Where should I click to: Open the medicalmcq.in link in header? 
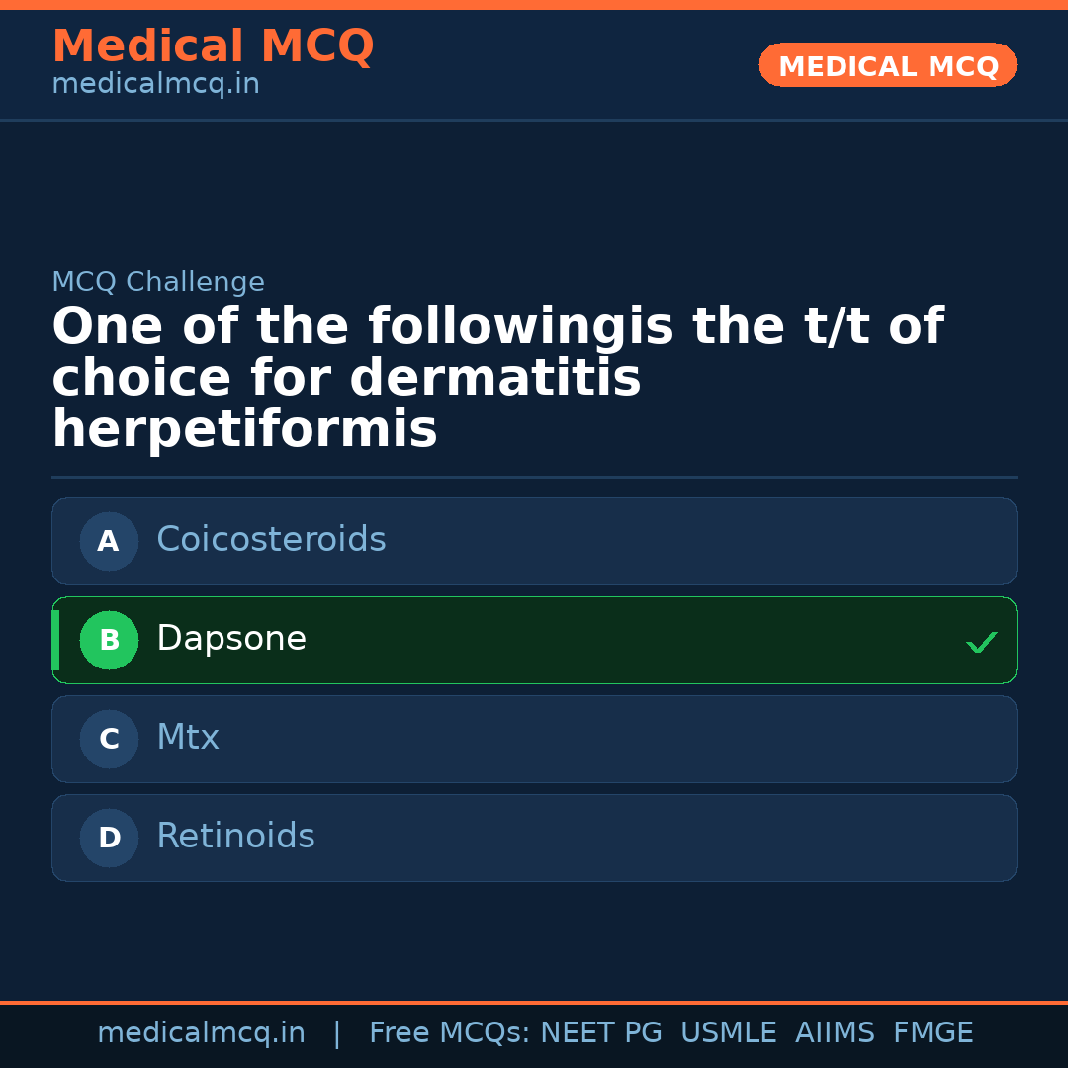click(155, 84)
